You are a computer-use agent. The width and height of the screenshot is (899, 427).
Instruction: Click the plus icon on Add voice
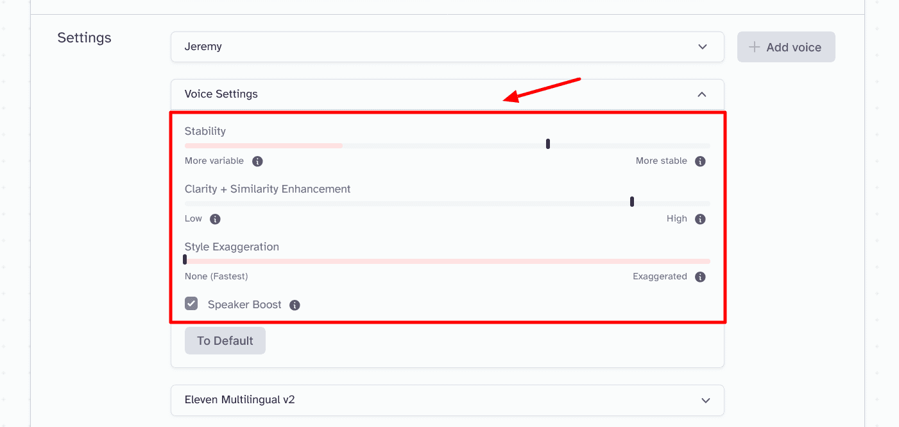click(x=755, y=47)
